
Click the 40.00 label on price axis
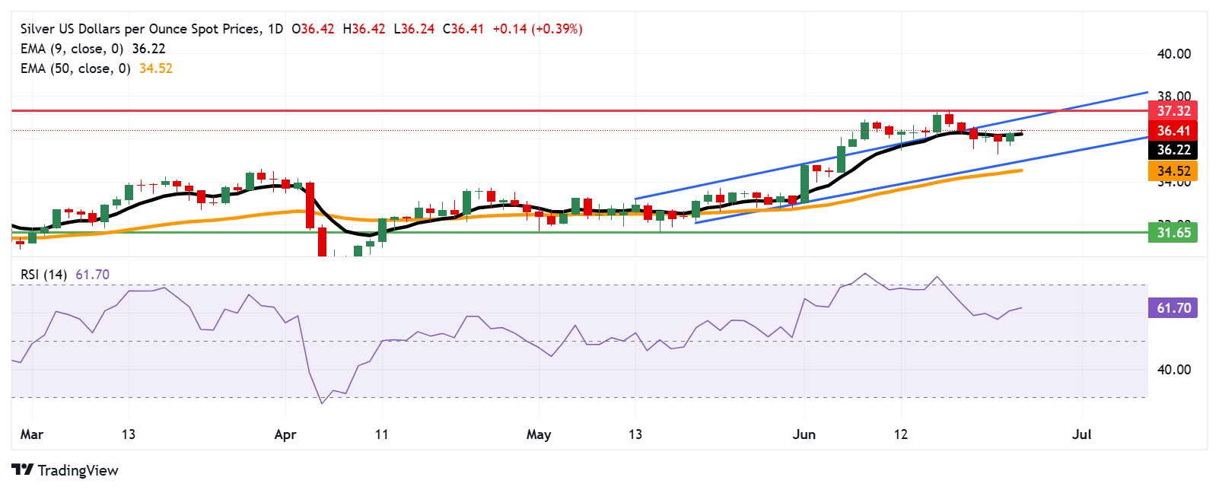click(x=1173, y=54)
